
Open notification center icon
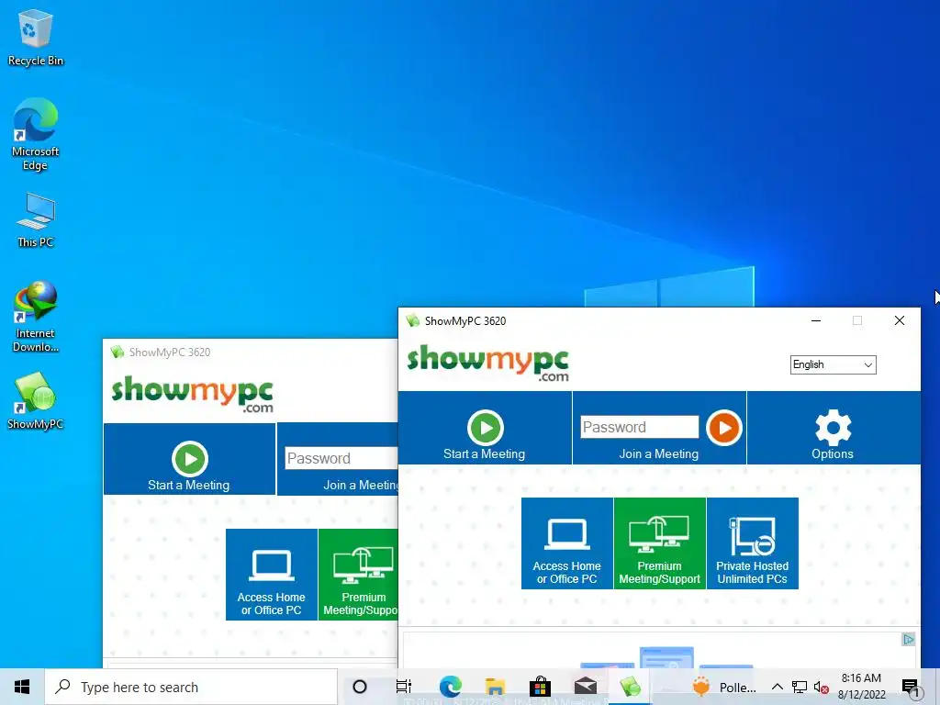click(910, 688)
